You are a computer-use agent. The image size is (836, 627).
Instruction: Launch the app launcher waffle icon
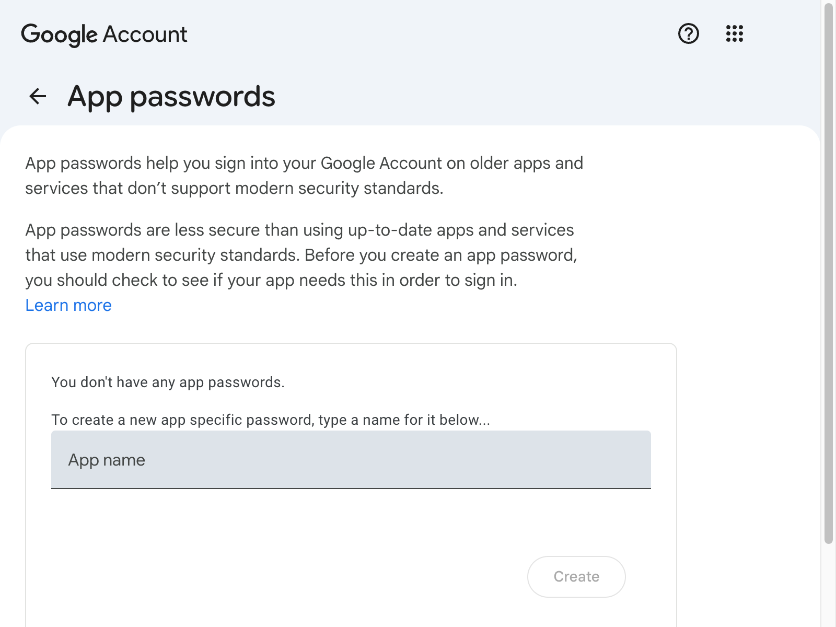pyautogui.click(x=735, y=34)
